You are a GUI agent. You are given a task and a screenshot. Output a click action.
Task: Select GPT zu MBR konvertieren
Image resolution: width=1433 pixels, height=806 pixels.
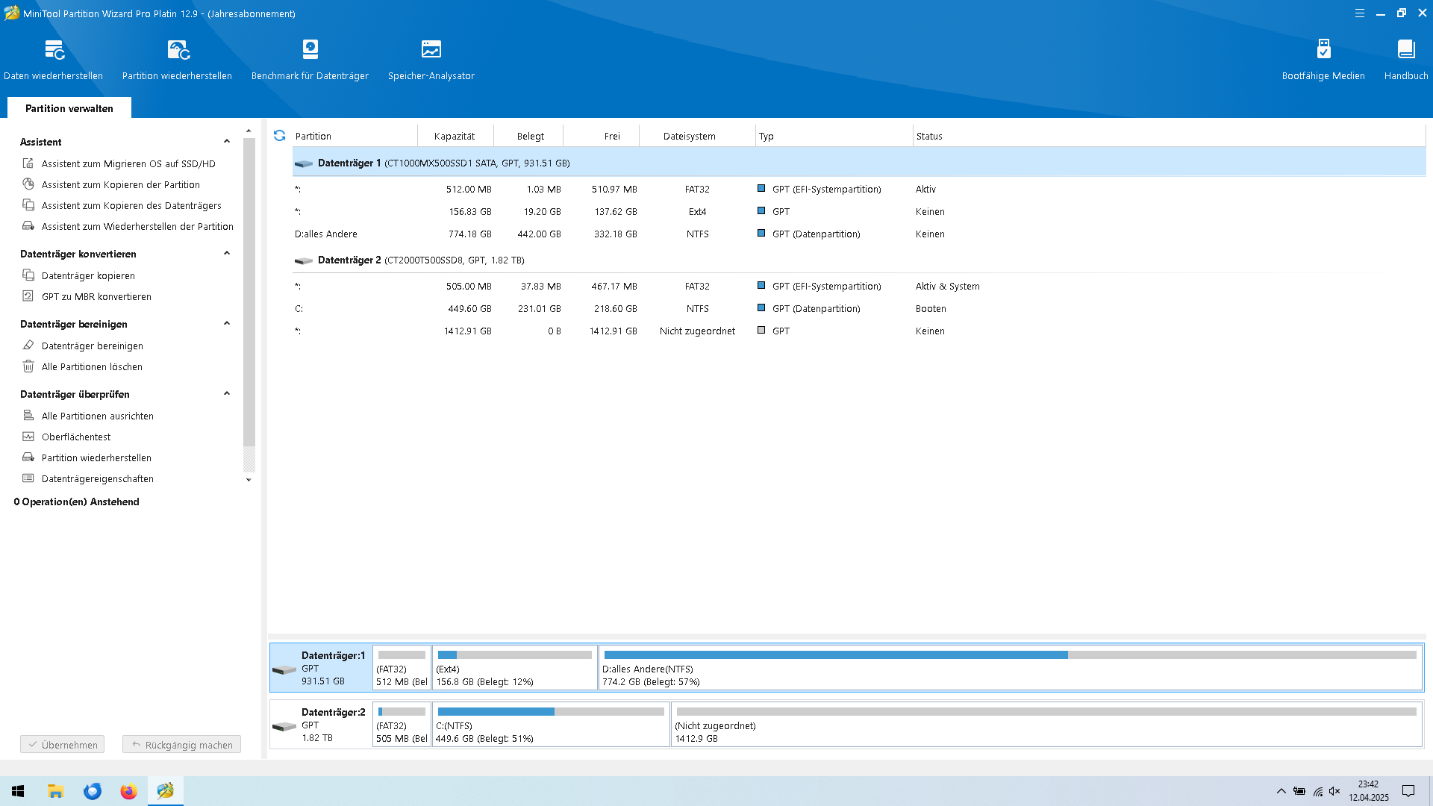point(96,296)
